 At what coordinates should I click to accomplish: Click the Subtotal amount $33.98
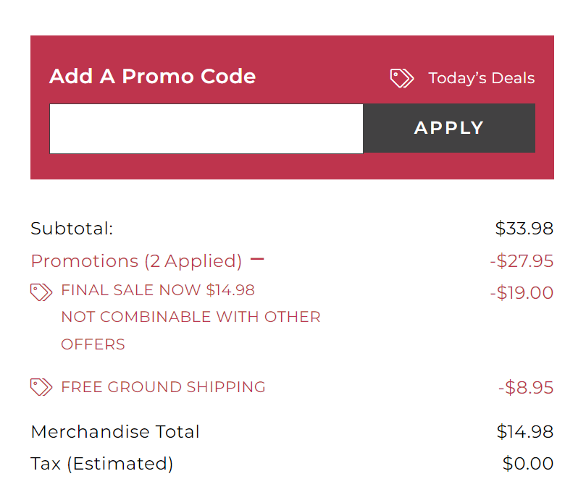[x=524, y=229]
